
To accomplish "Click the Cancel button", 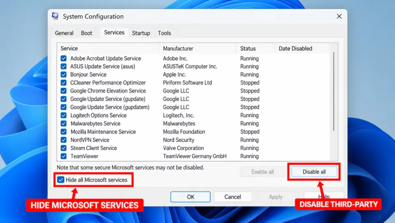I will coord(233,197).
